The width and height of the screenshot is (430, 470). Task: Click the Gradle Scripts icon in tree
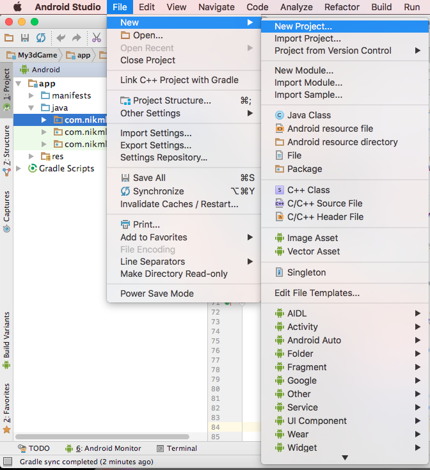click(33, 168)
